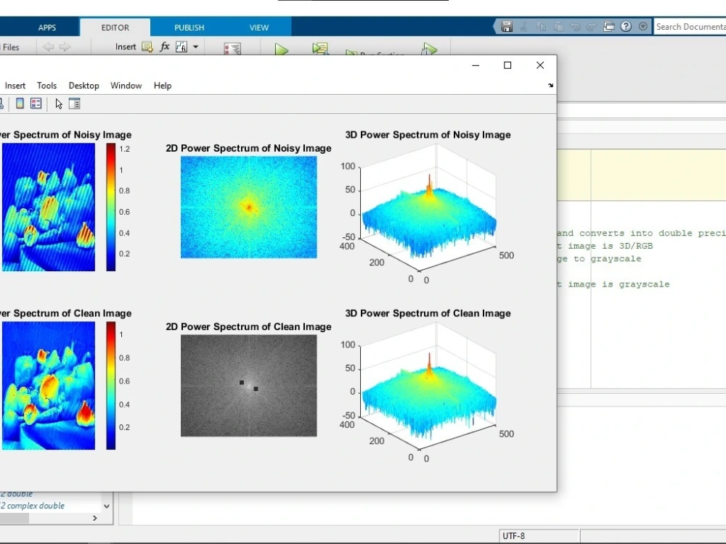
Task: Run the script using the green Run icon
Action: (x=281, y=48)
